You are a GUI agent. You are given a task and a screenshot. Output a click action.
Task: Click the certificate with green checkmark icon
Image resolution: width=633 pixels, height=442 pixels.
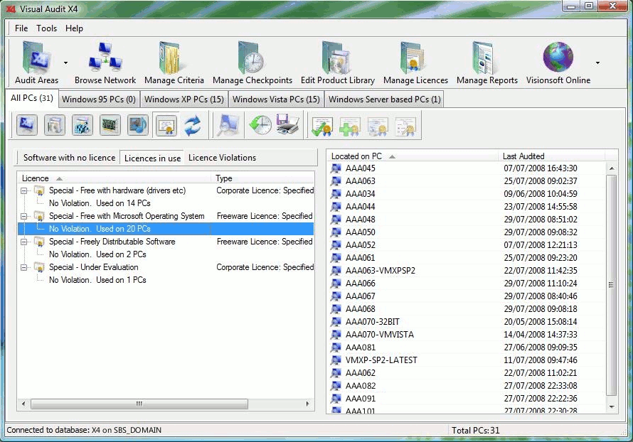coord(321,126)
